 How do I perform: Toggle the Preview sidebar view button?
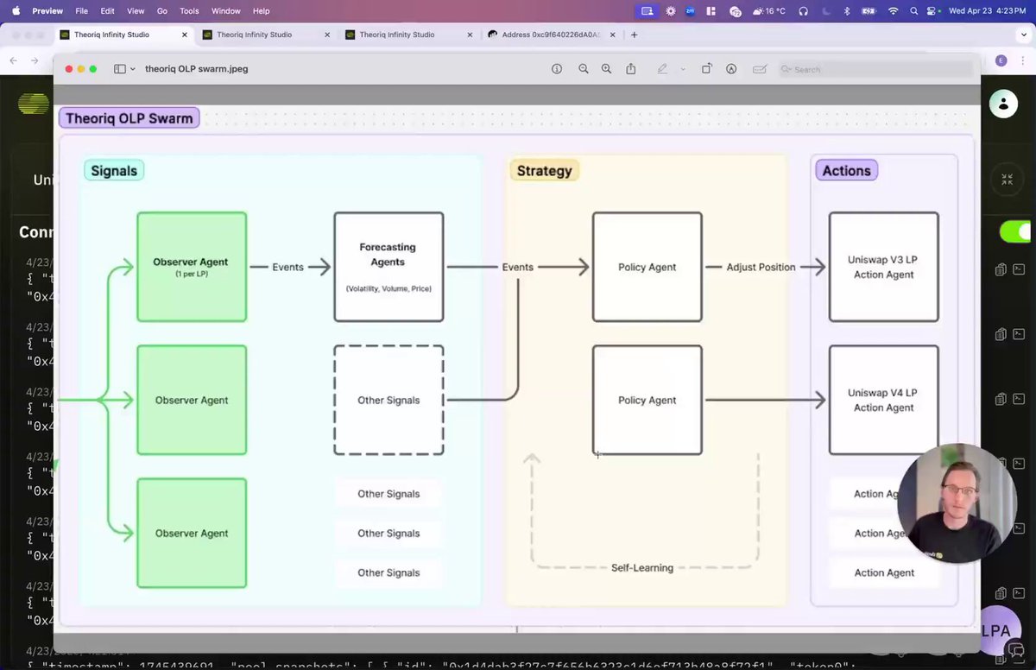[x=120, y=69]
